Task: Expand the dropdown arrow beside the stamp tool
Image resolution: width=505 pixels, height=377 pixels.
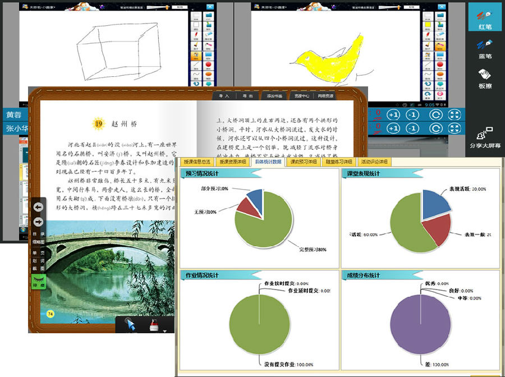Action: 165,330
